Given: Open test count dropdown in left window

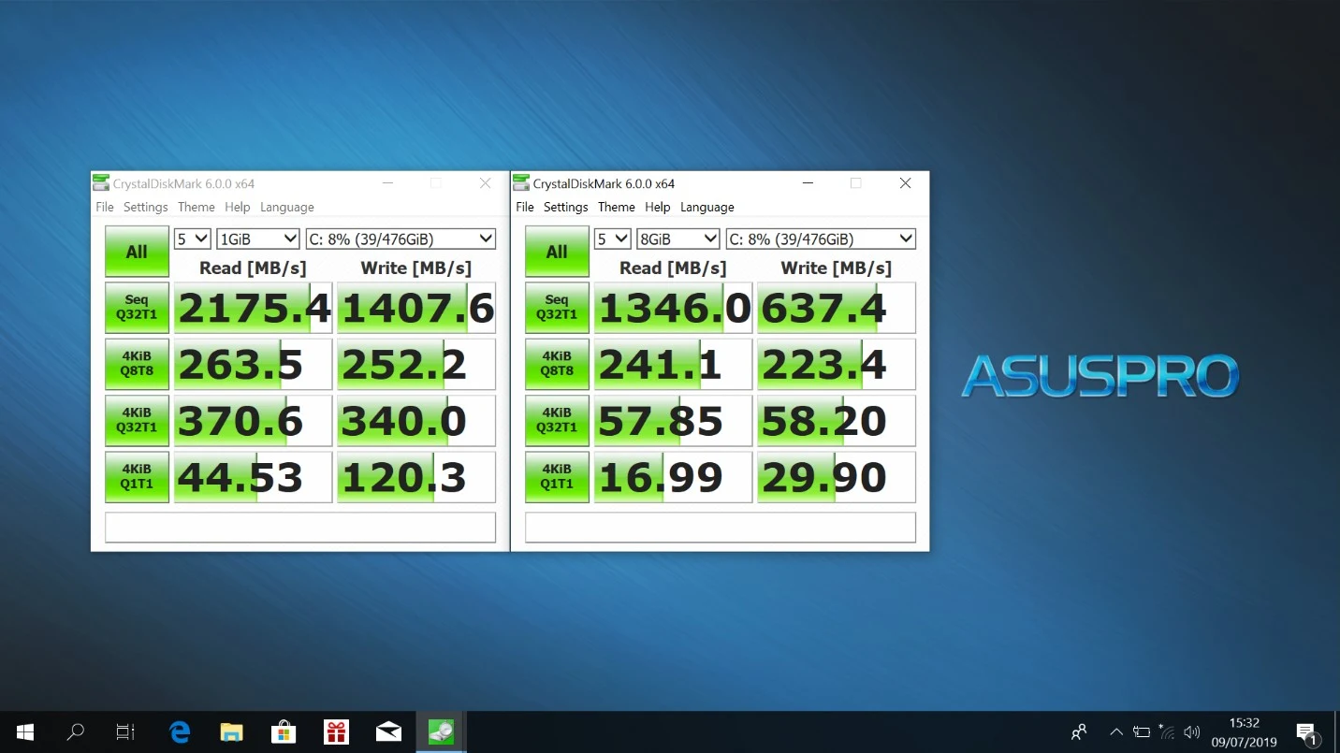Looking at the screenshot, I should pyautogui.click(x=192, y=239).
